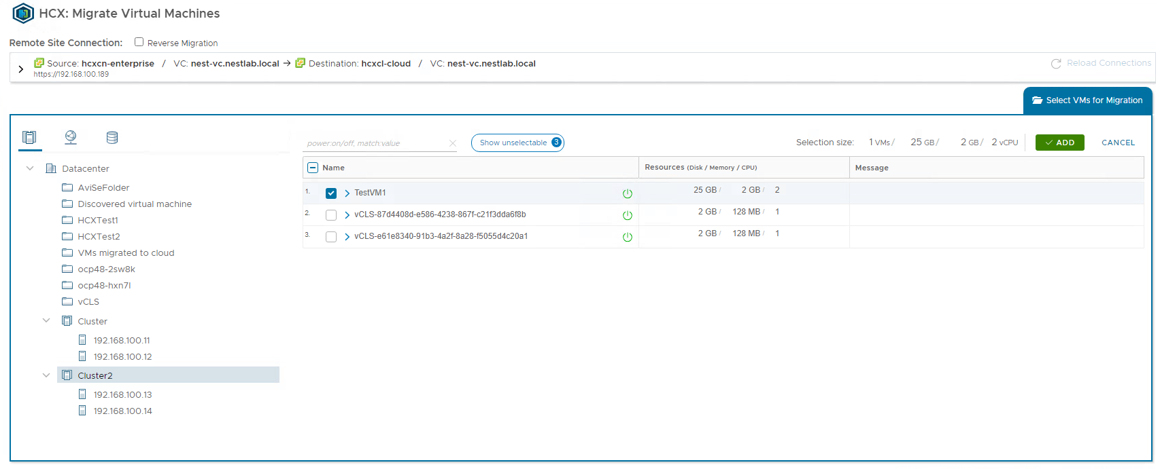Switch to the Datastores view icon
Viewport: 1160px width, 469px height.
click(x=112, y=137)
